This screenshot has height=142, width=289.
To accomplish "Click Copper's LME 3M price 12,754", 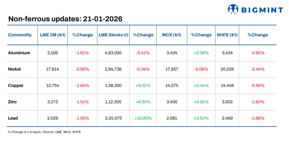I will tap(53, 86).
